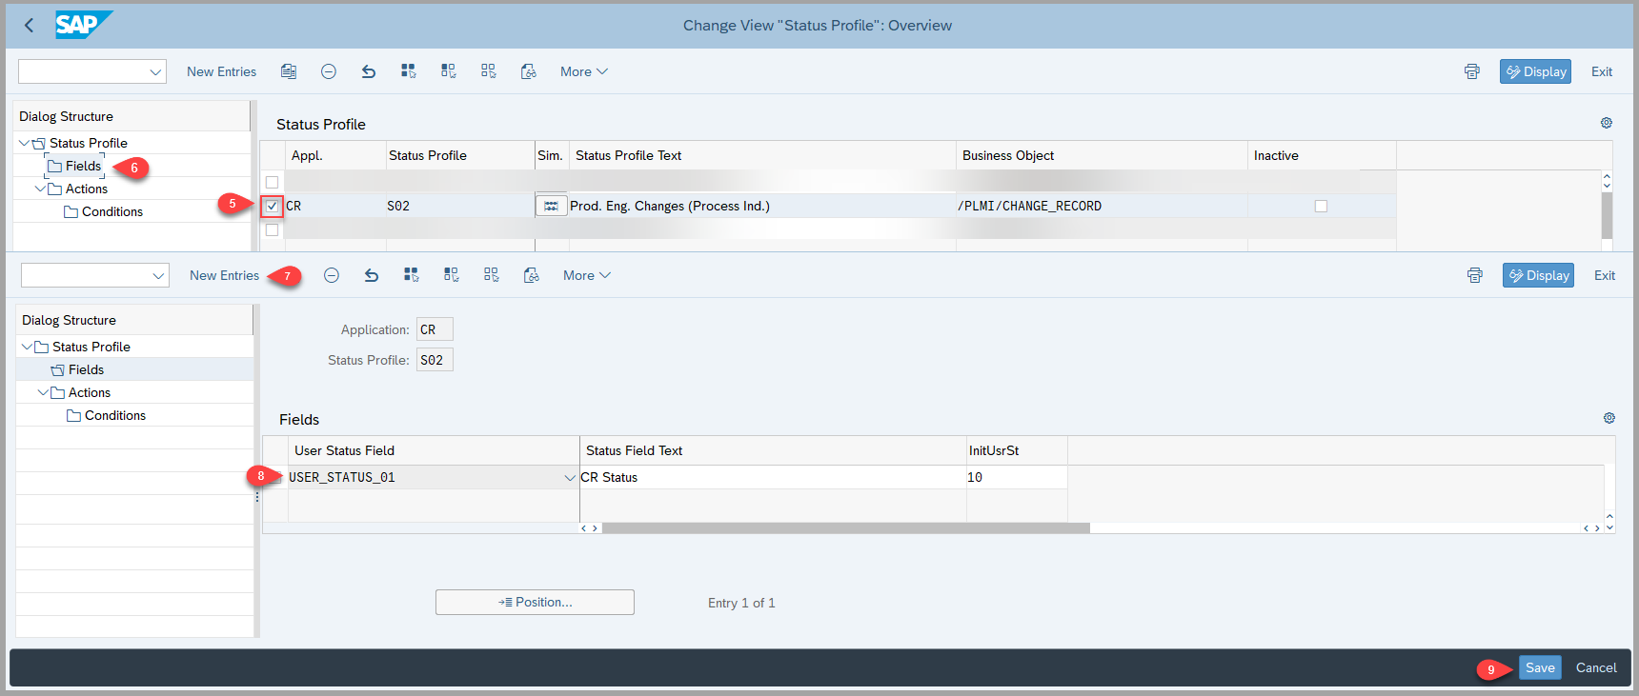Click the Save button
Image resolution: width=1639 pixels, height=696 pixels.
pos(1540,667)
